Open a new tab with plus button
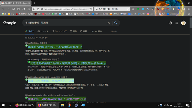192x108 pixels. pos(34,3)
